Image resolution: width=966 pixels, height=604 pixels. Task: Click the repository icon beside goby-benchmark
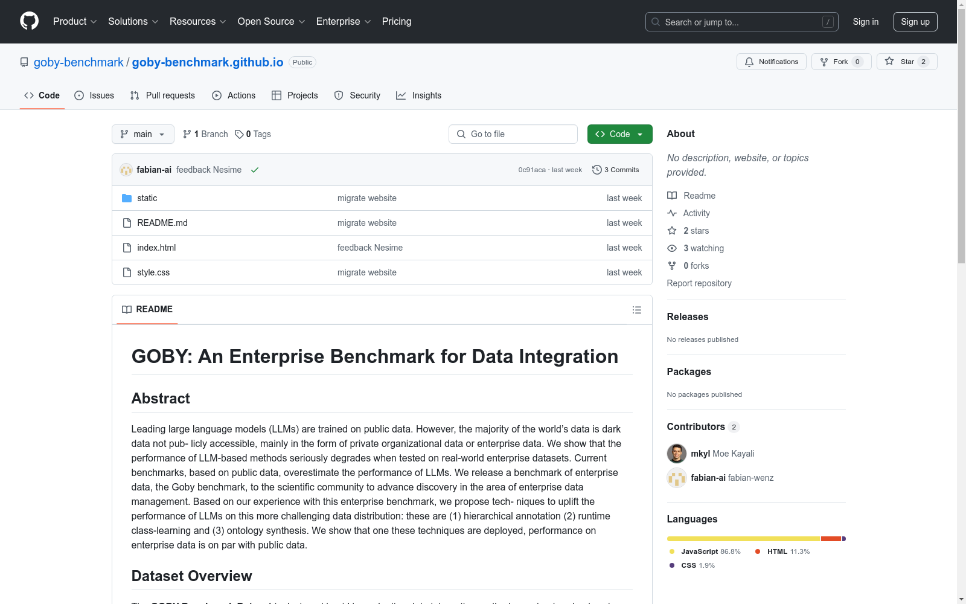24,62
